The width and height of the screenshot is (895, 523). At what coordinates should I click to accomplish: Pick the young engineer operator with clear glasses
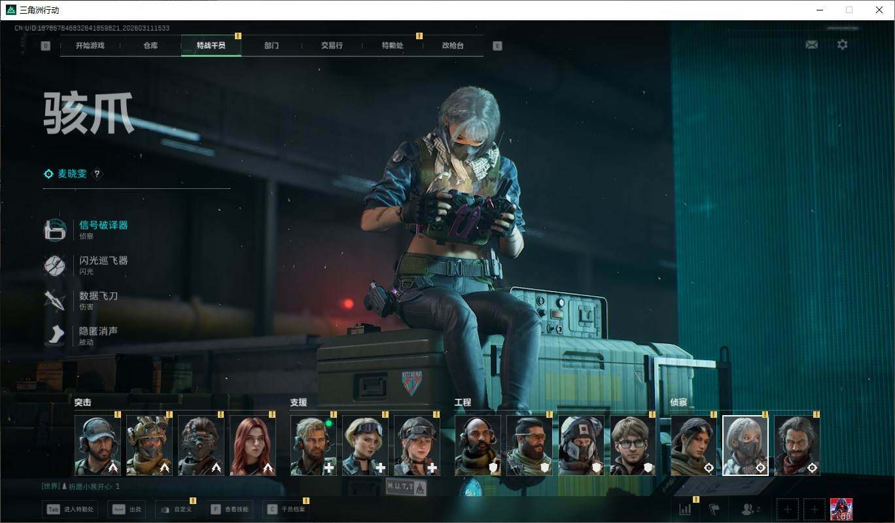[x=633, y=446]
